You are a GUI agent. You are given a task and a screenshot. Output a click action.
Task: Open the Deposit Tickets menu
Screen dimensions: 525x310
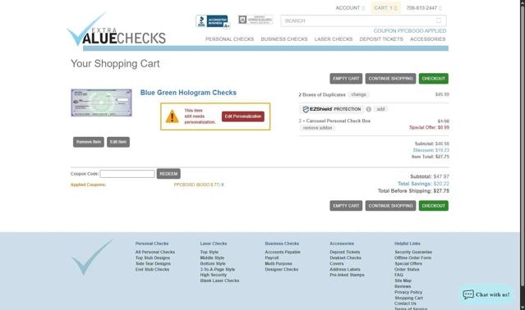tap(381, 39)
